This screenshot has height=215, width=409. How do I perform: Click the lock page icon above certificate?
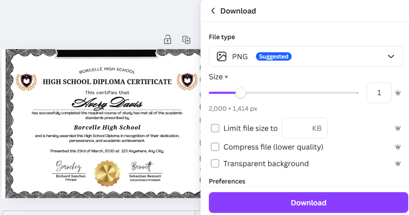click(168, 40)
